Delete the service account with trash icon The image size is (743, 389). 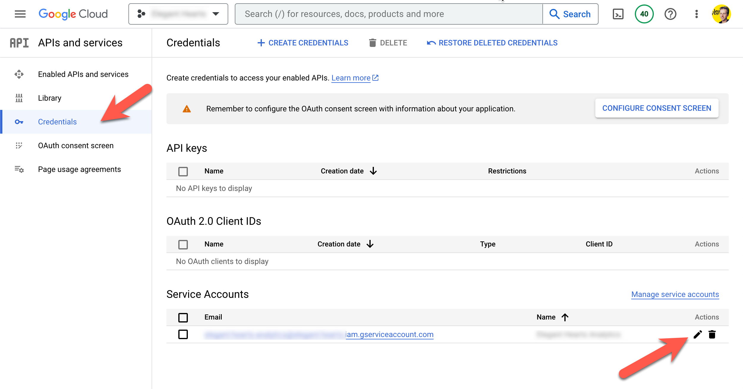[712, 334]
